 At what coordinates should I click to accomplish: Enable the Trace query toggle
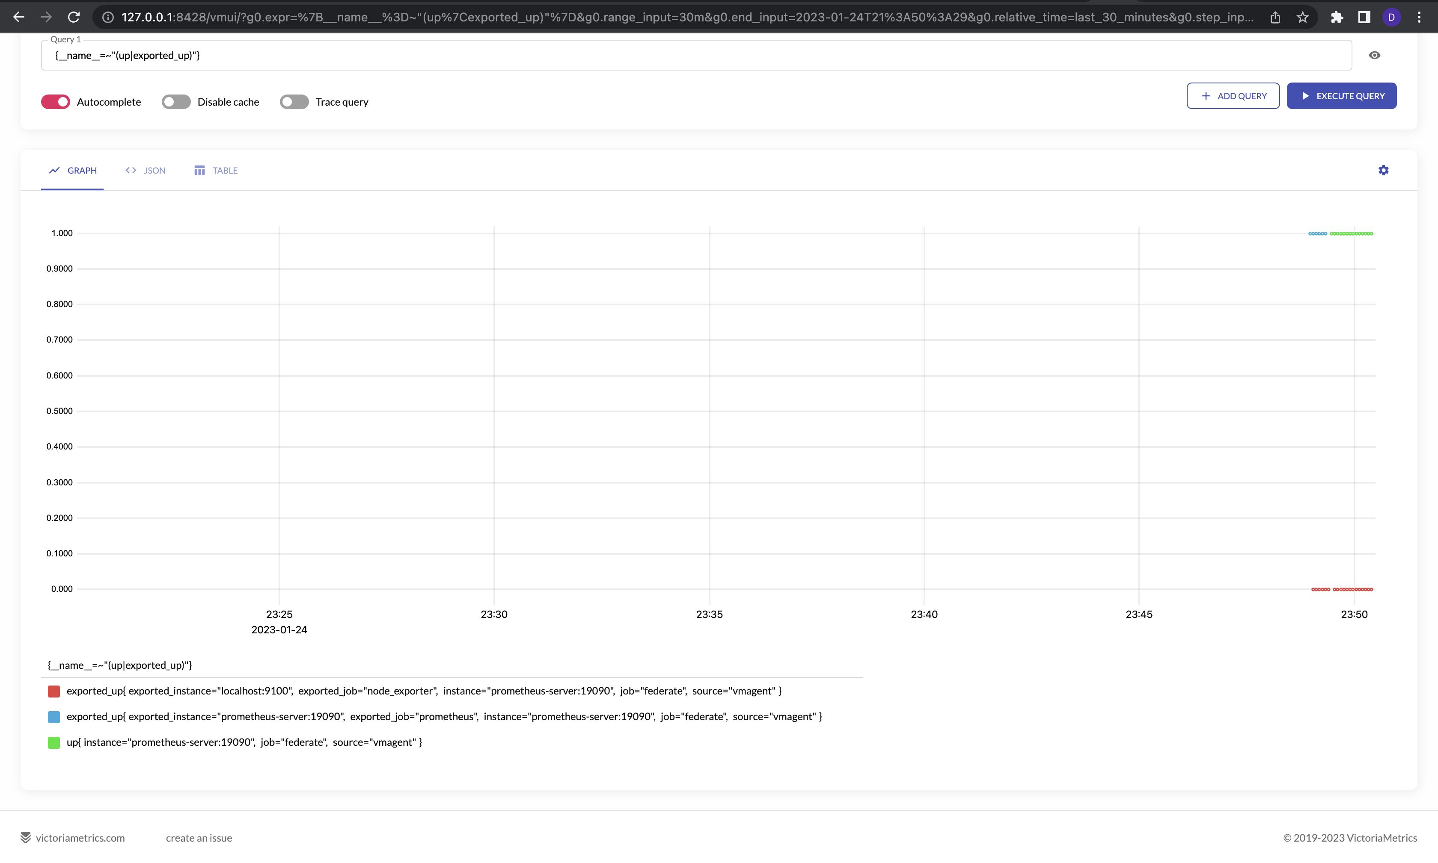click(294, 101)
